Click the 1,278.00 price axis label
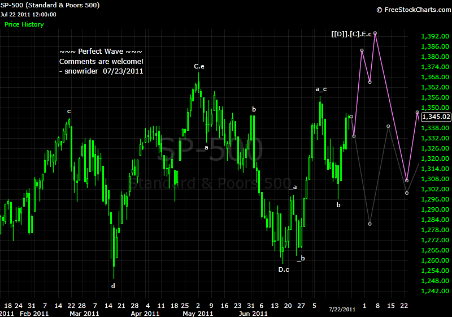Viewport: 452px width, 317px height. coord(435,230)
